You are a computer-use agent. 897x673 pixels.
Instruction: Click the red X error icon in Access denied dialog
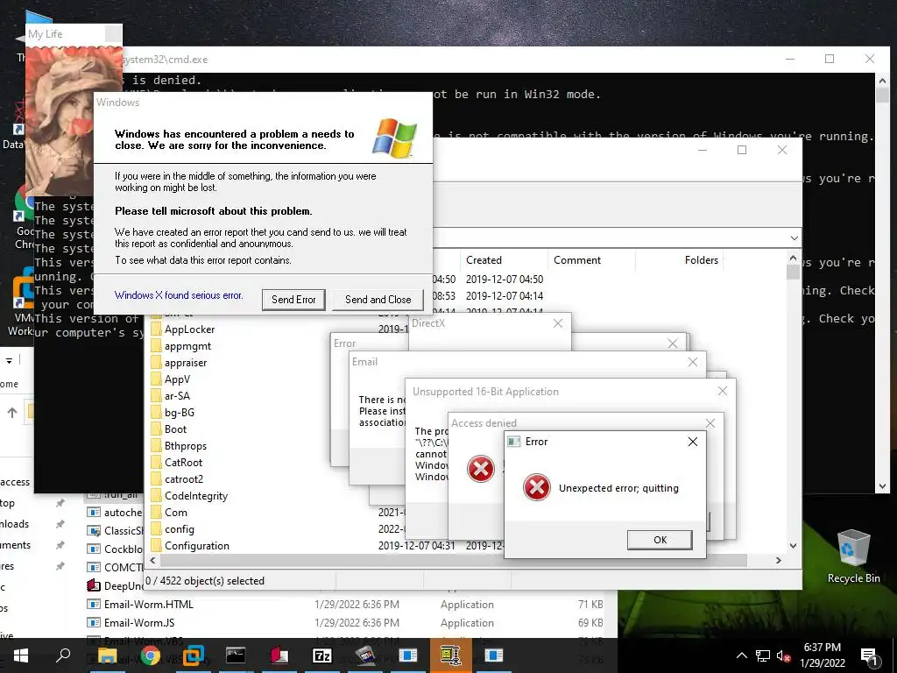click(x=481, y=470)
